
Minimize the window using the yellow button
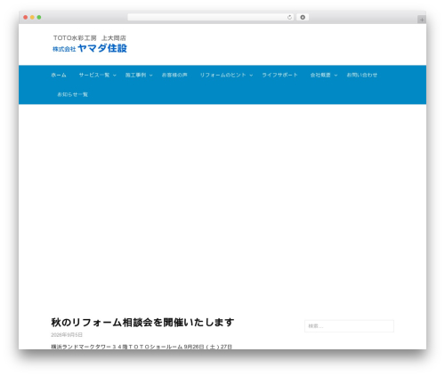click(32, 18)
